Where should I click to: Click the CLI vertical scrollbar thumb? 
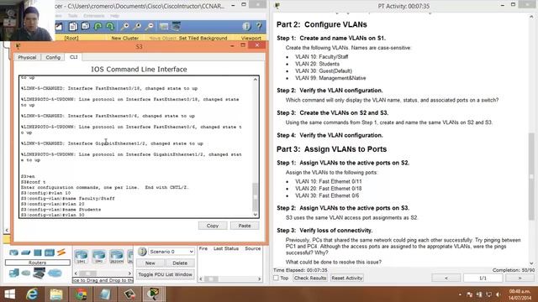coord(256,197)
